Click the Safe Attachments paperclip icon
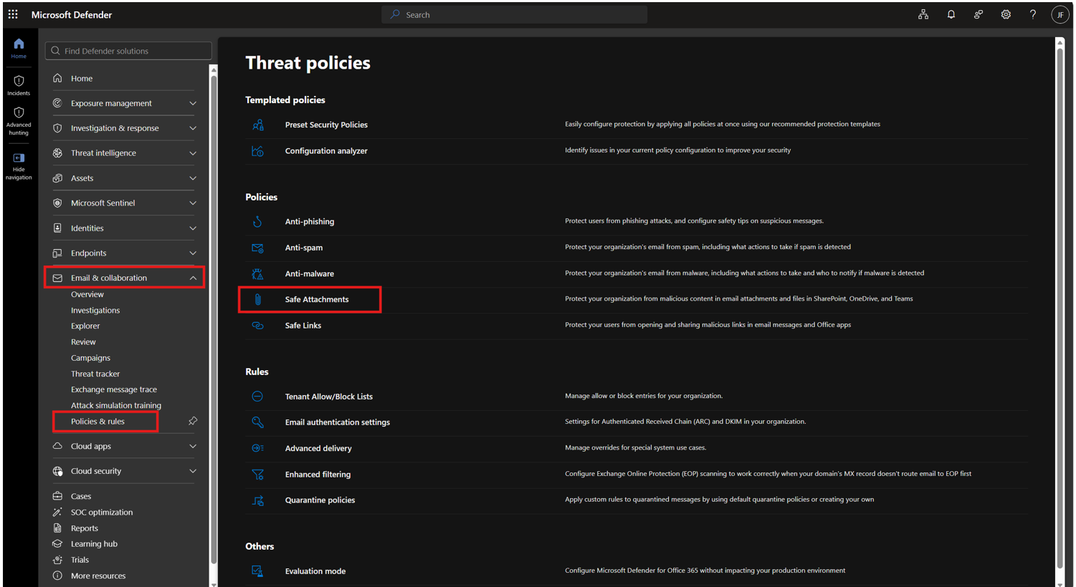The width and height of the screenshot is (1076, 587). [x=258, y=299]
